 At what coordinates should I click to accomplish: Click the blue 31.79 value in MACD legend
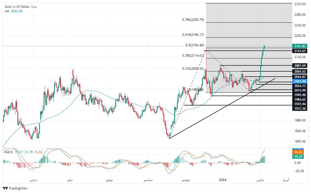29,152
